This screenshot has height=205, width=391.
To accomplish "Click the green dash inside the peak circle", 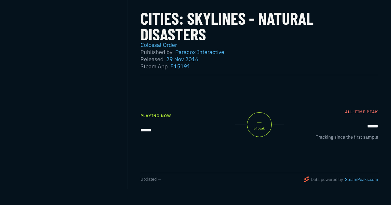I will pyautogui.click(x=259, y=123).
